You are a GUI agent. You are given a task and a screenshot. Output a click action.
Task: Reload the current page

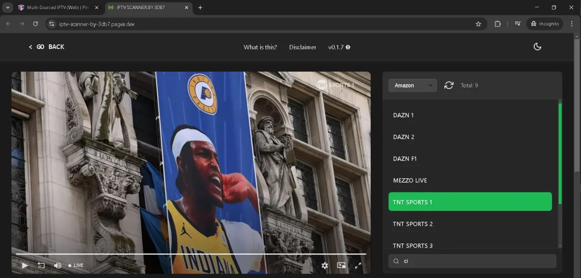(x=35, y=24)
